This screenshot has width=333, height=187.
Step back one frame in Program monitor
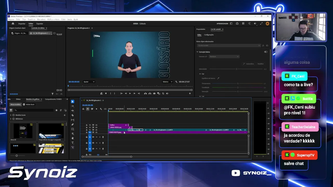point(126,94)
